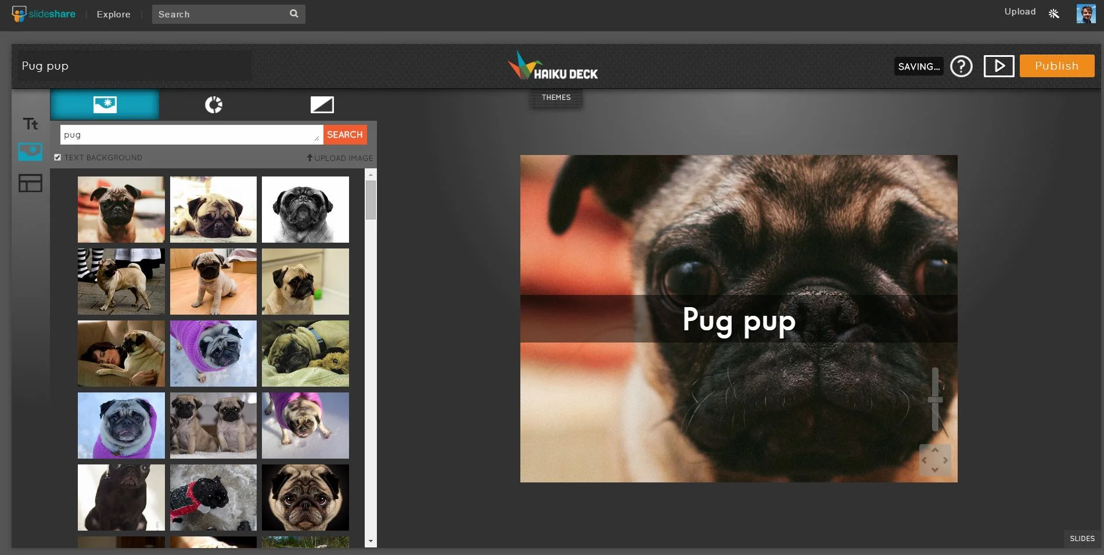Select the image background tool in the sidebar

click(30, 152)
